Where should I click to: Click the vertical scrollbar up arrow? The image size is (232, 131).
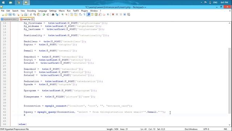click(229, 23)
